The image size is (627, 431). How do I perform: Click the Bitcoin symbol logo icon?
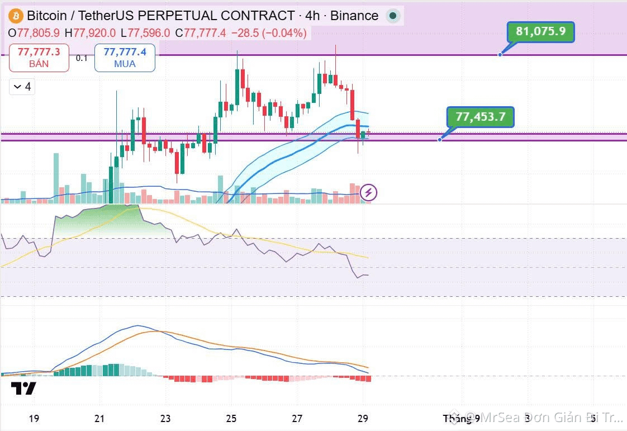pyautogui.click(x=16, y=16)
